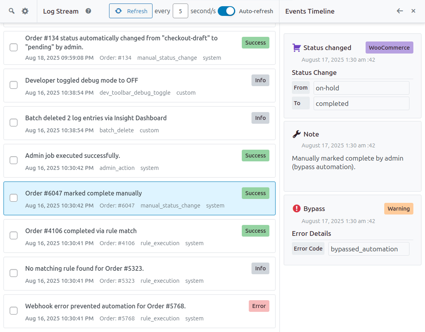This screenshot has height=332, width=425.
Task: Click the Log Stream help question mark
Action: coord(88,11)
